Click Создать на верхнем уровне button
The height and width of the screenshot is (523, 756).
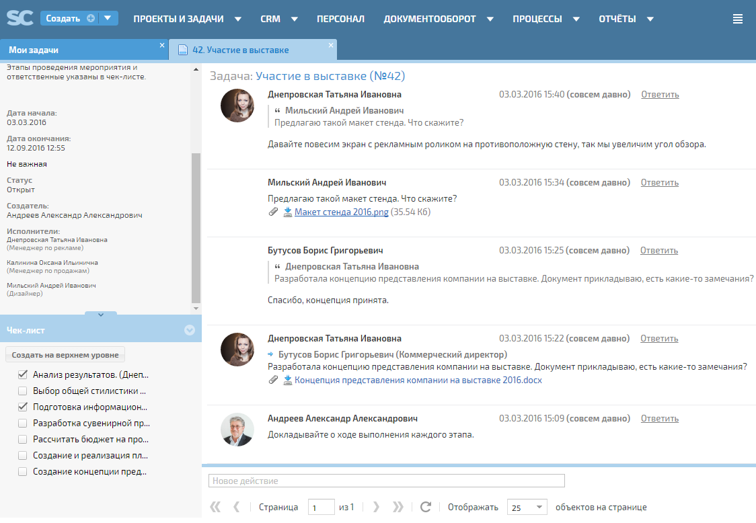coord(65,355)
